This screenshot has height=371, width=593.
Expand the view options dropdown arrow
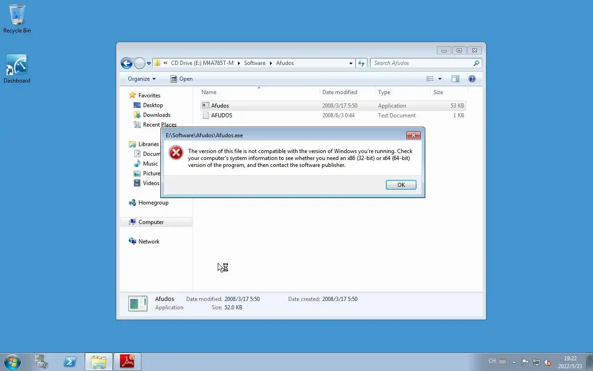click(x=440, y=79)
